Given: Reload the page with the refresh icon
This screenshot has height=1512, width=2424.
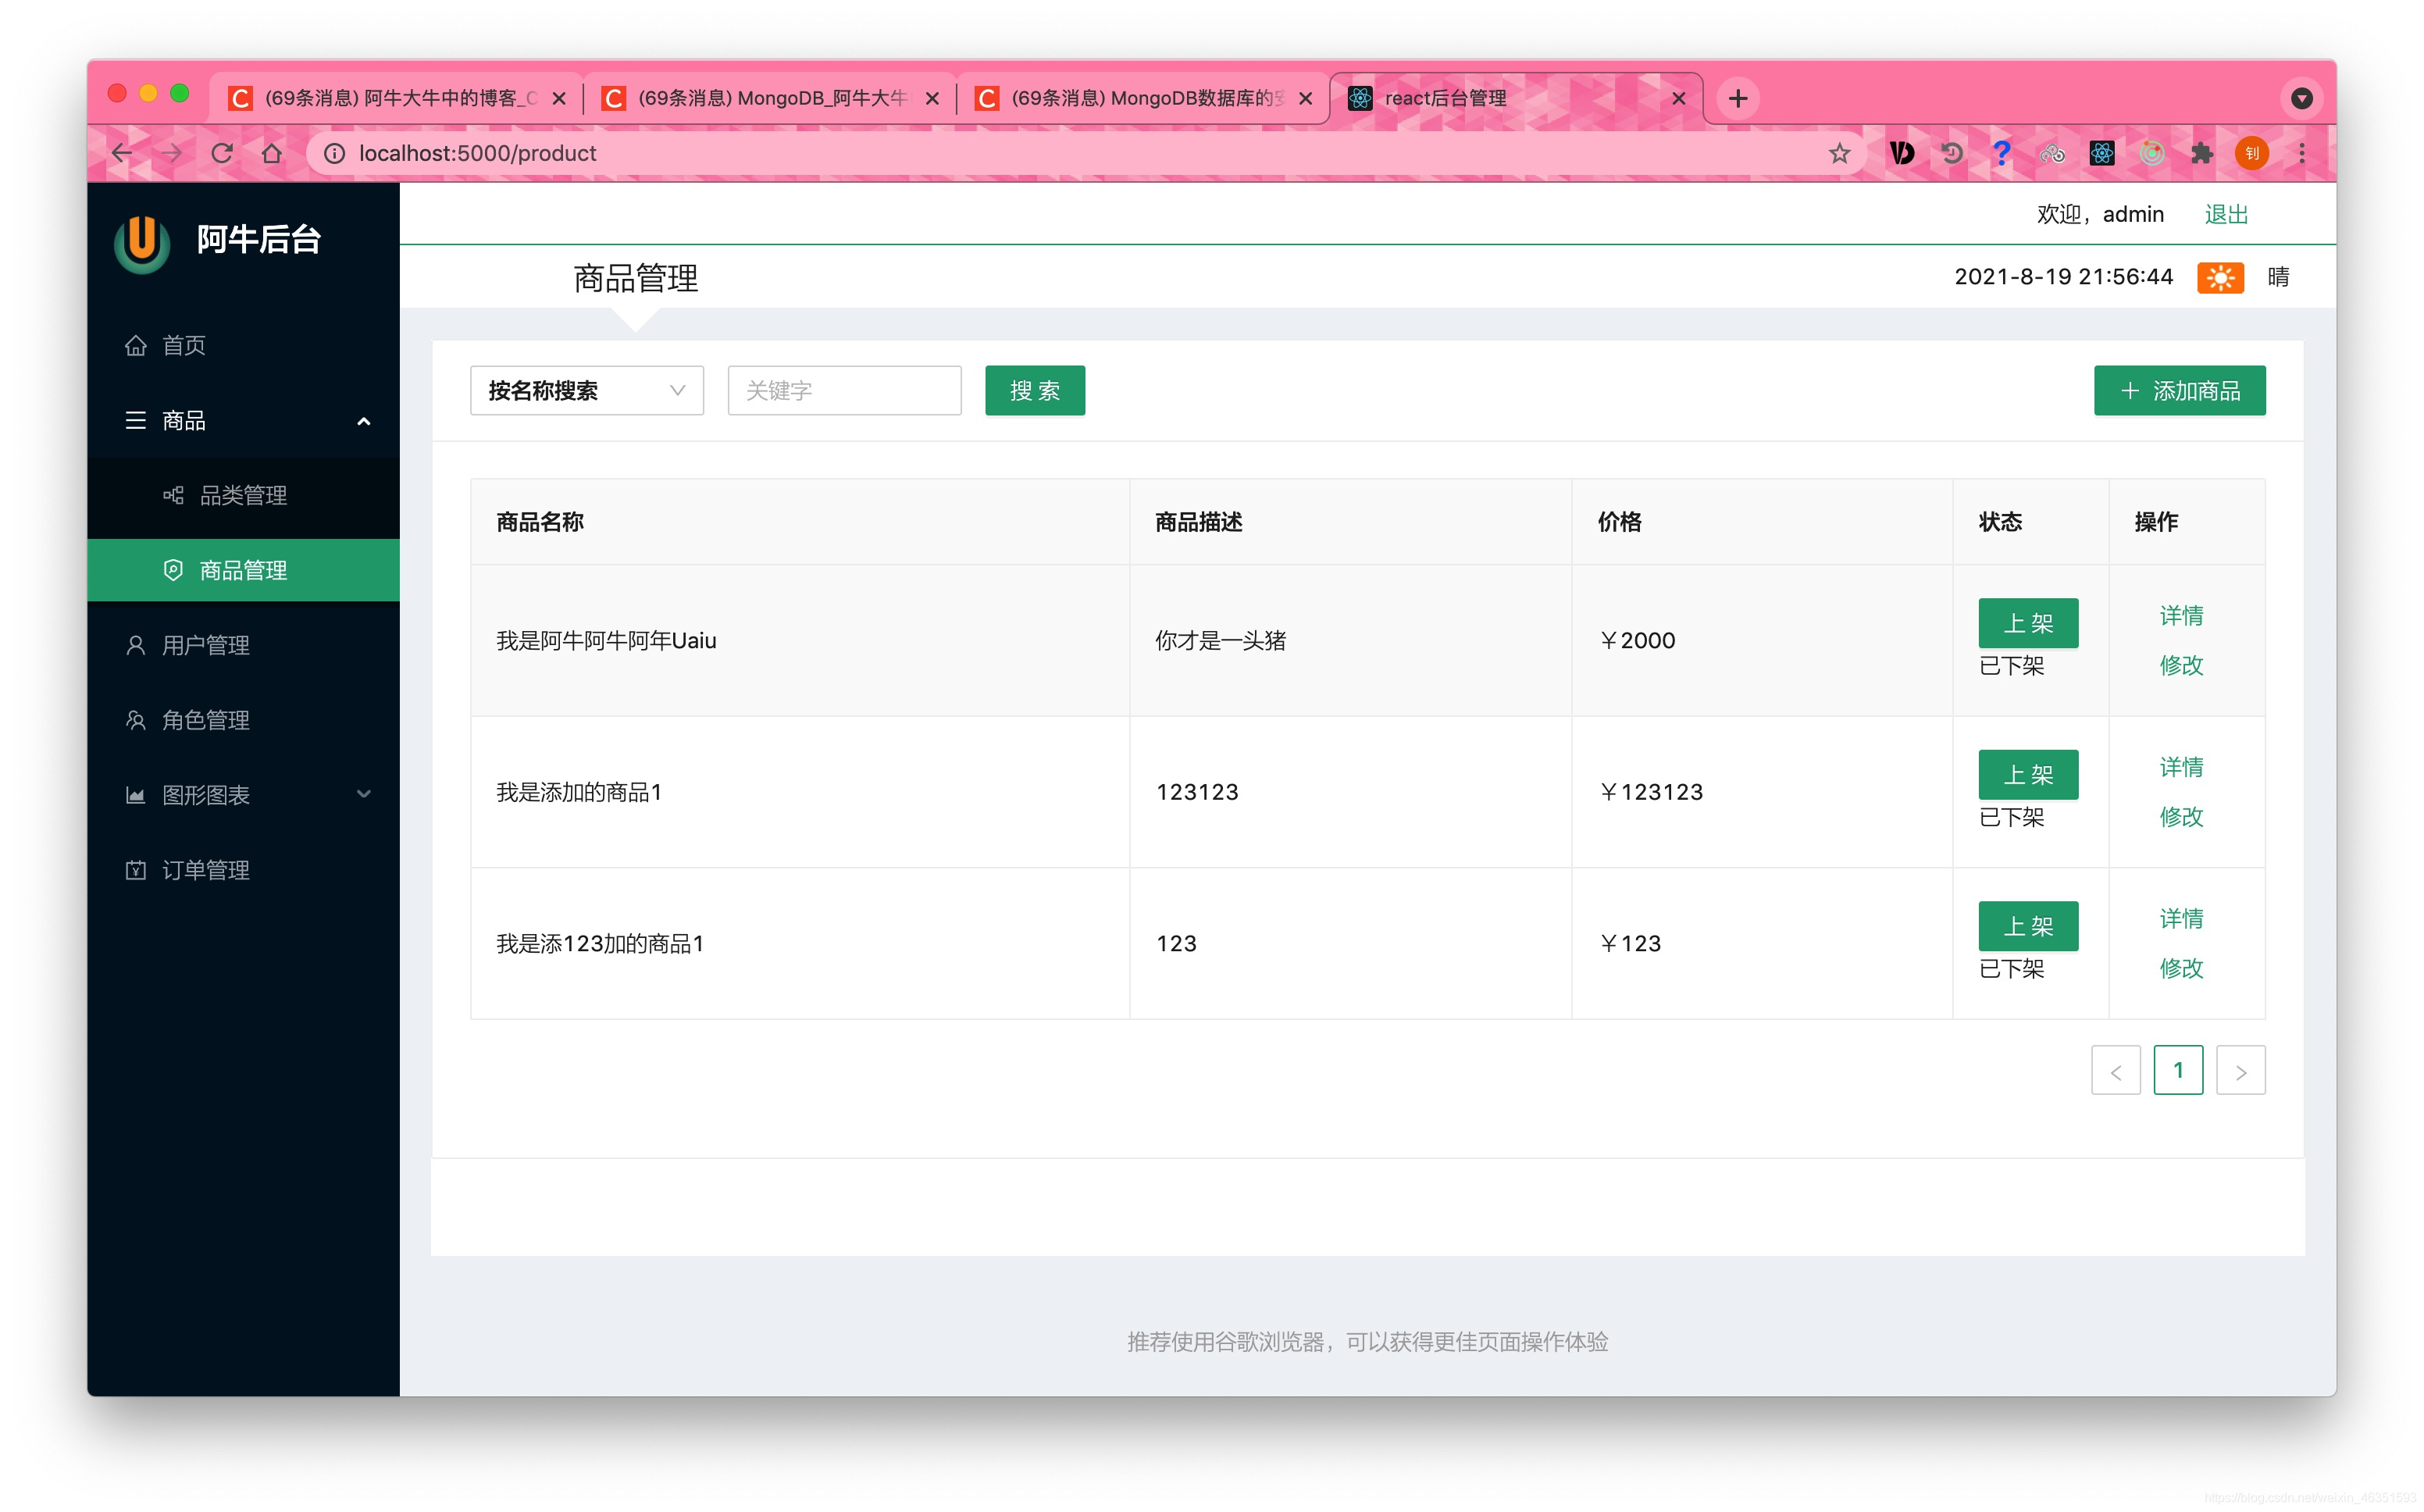Looking at the screenshot, I should click(222, 153).
